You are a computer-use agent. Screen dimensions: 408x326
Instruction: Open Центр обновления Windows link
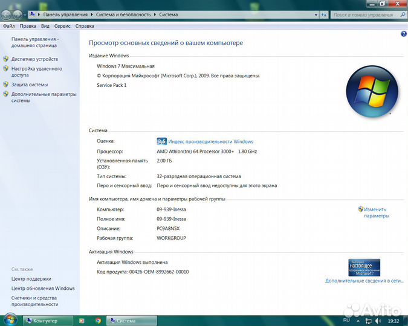[x=43, y=289]
